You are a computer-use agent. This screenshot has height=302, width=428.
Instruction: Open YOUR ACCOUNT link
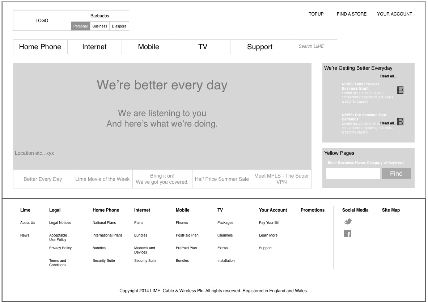(394, 14)
